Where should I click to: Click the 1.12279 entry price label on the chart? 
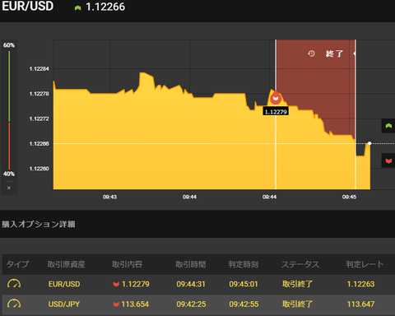(276, 112)
